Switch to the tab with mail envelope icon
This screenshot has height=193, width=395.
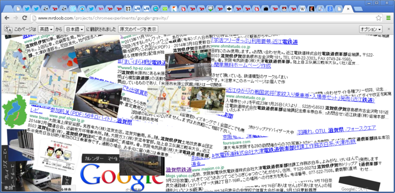(x=211, y=9)
